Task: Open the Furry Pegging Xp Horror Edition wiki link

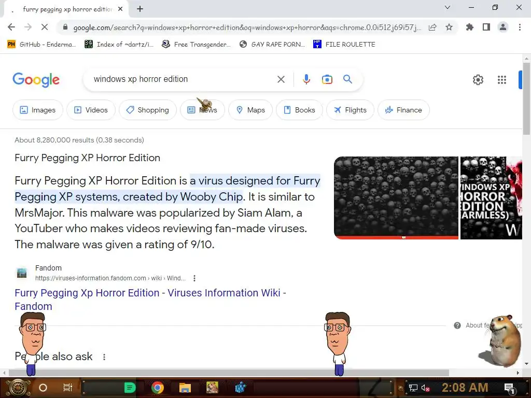Action: 150,299
